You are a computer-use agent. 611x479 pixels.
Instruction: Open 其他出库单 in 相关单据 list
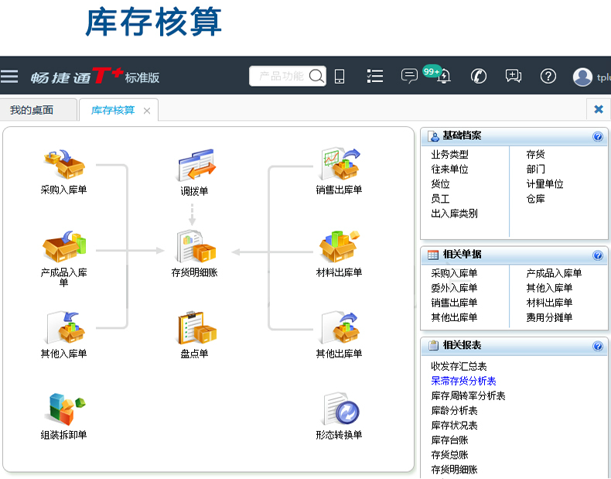454,317
